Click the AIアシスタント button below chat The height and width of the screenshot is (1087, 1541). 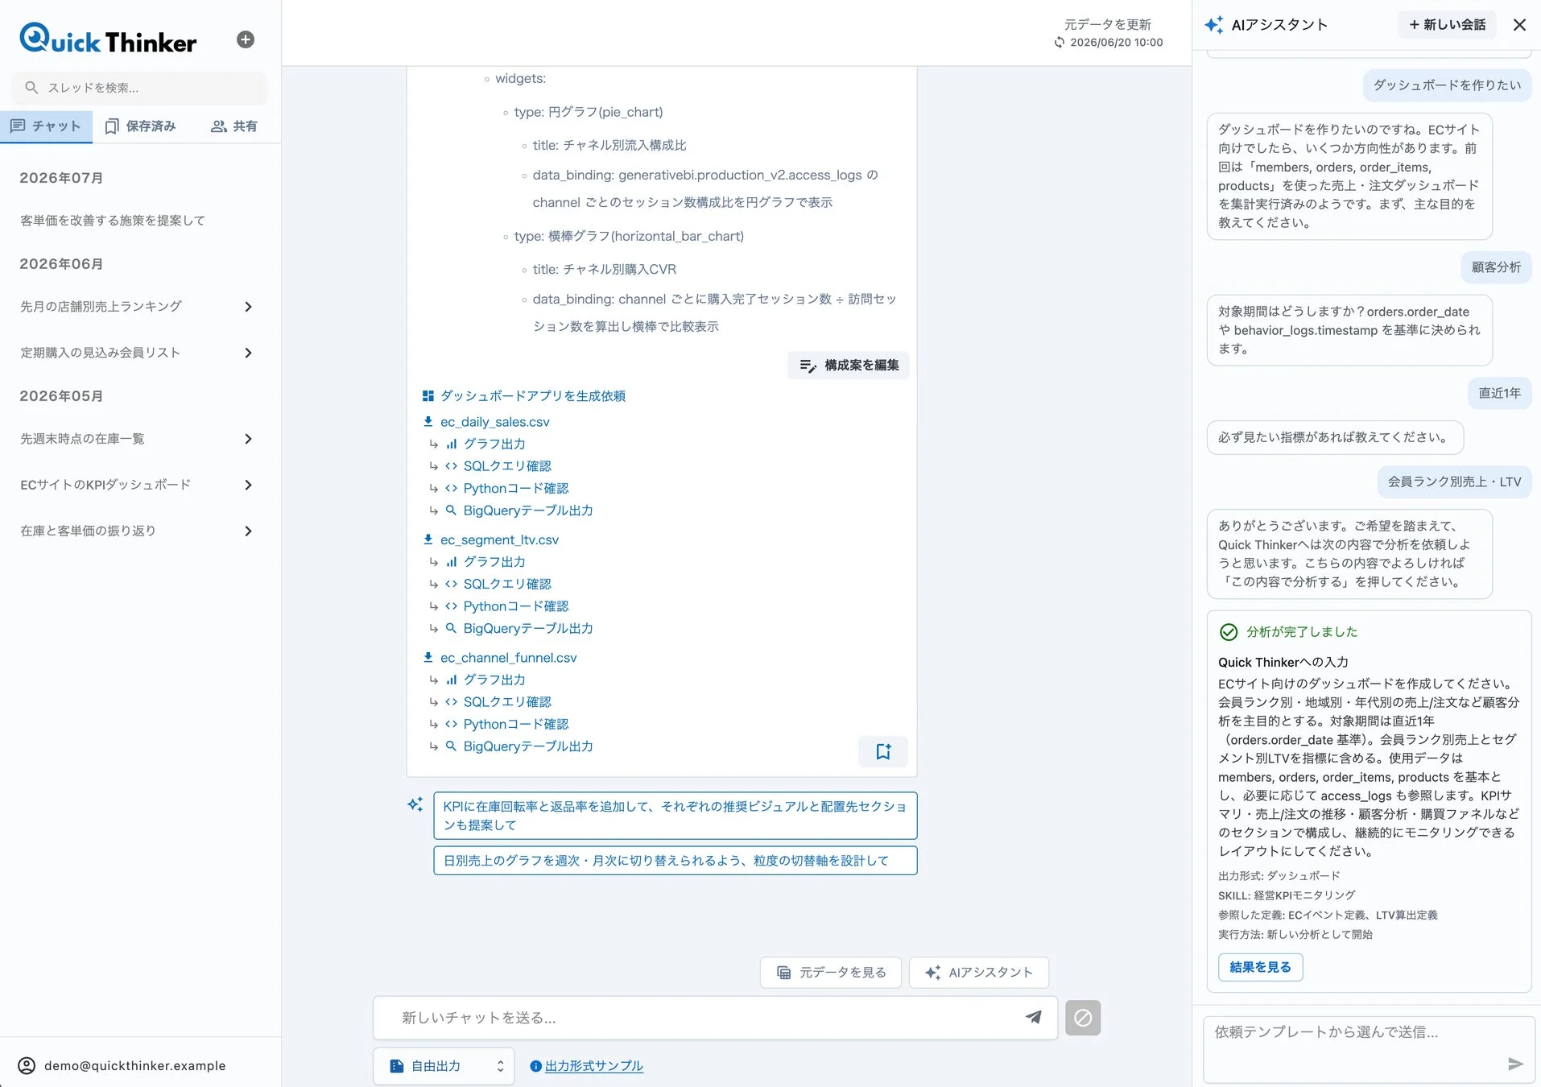978,973
